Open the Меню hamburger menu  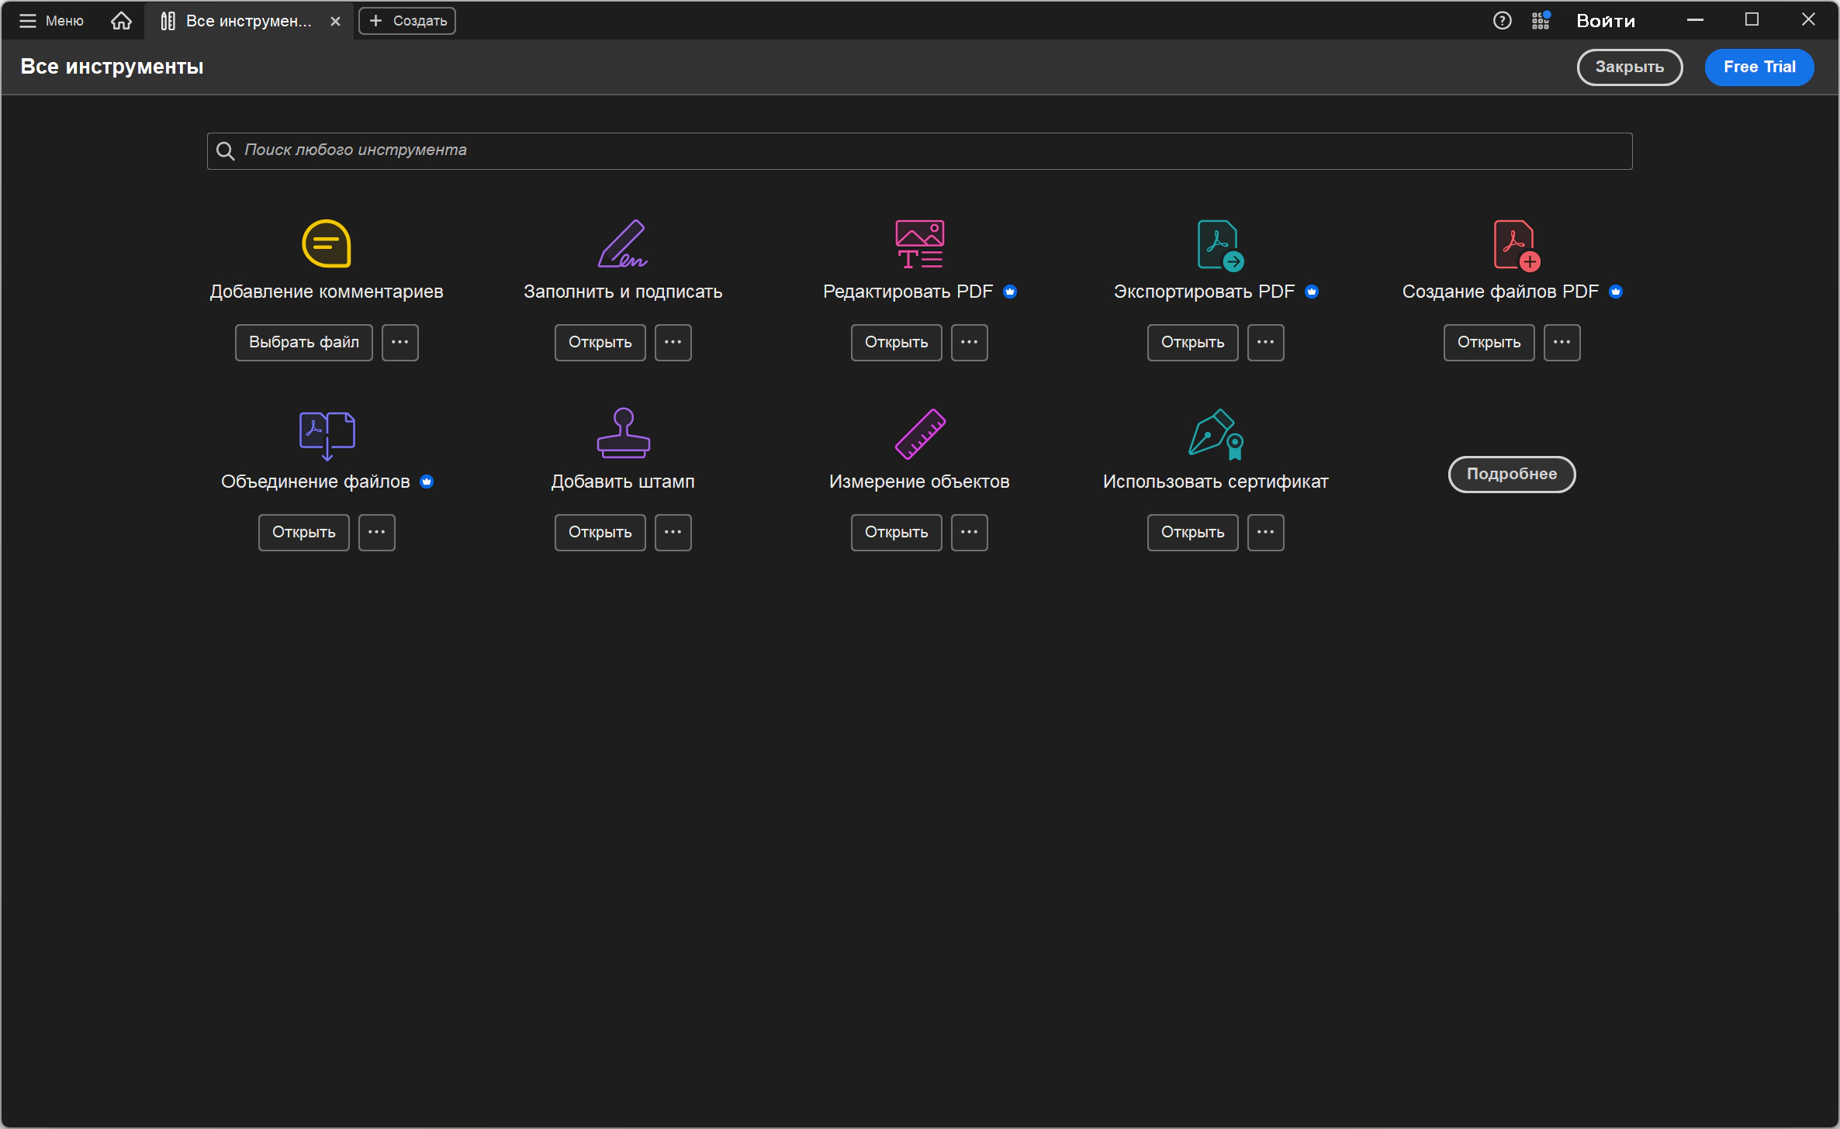pyautogui.click(x=50, y=21)
